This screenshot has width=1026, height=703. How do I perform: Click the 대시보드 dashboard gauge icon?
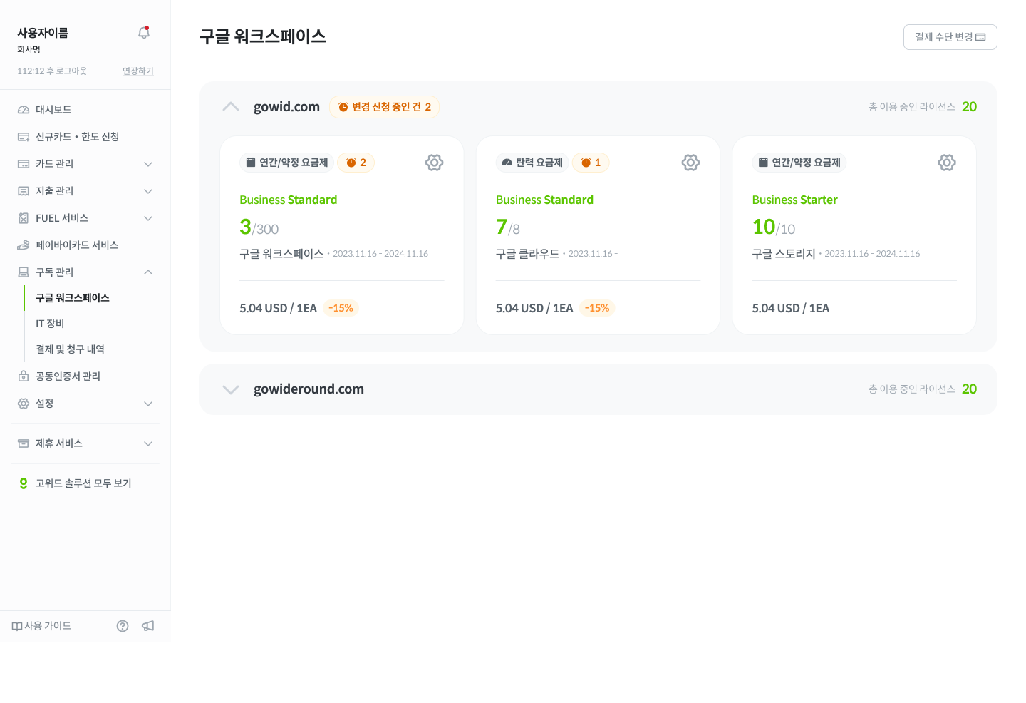tap(24, 110)
